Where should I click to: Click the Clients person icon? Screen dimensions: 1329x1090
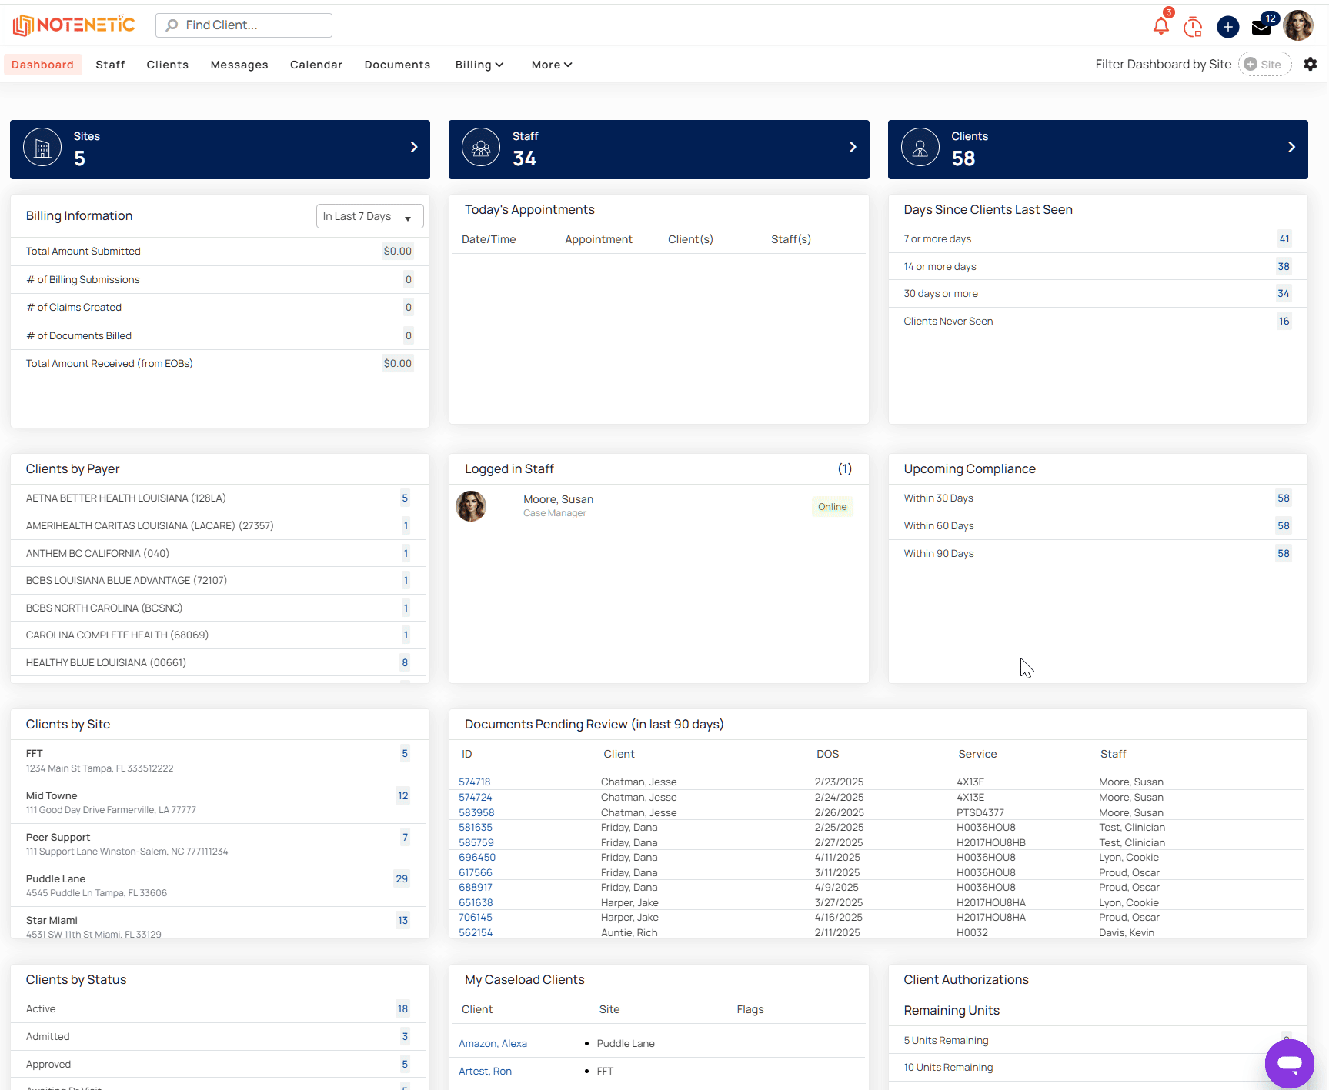(920, 148)
